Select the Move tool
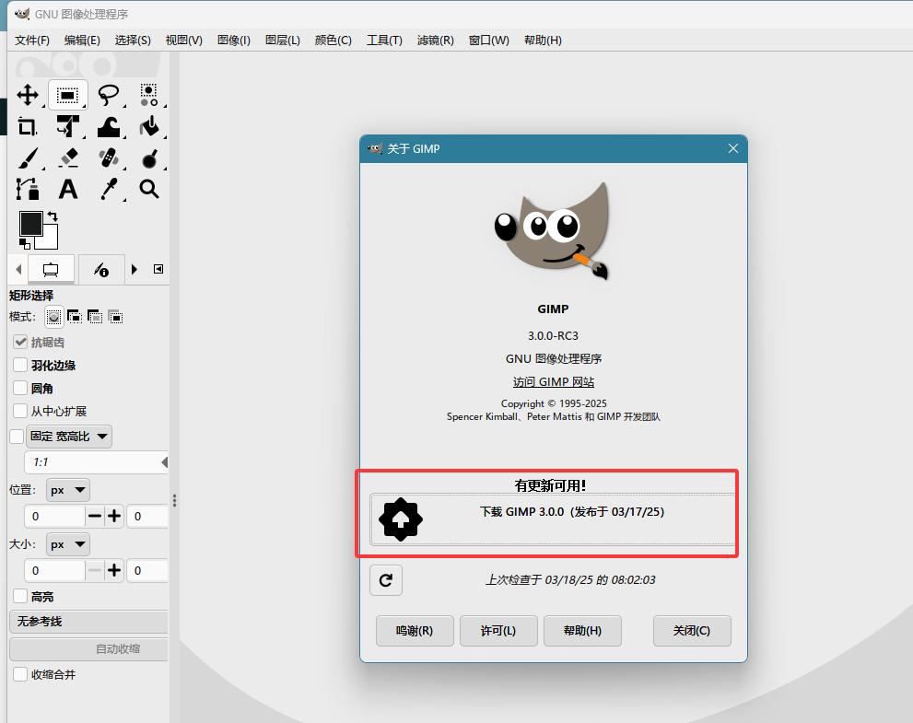 pyautogui.click(x=28, y=95)
